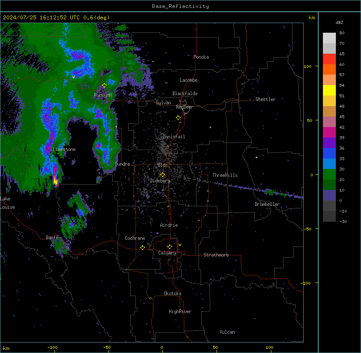The image size is (361, 353).
Task: Click the -30 value on dBZ scale
Action: tap(343, 221)
